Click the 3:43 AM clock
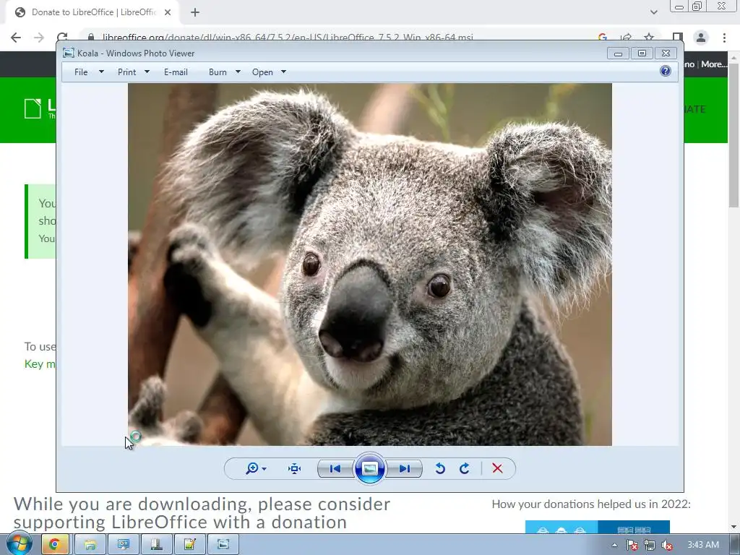 coord(703,545)
